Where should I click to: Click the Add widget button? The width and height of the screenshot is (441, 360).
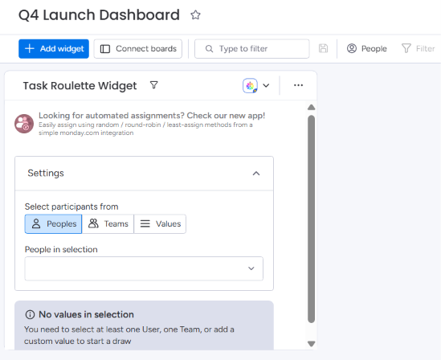[54, 49]
